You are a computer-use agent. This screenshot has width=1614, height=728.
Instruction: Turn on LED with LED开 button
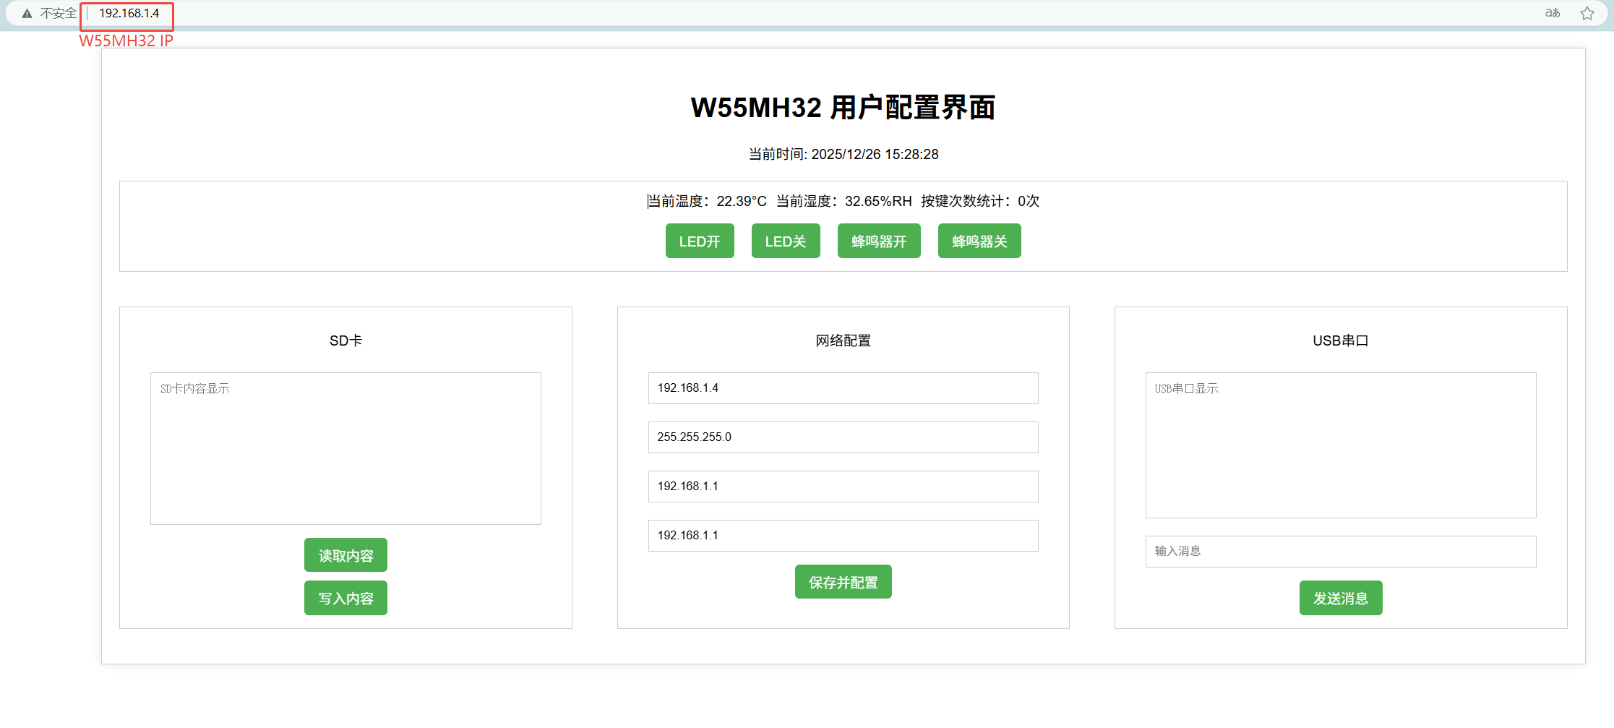(699, 241)
